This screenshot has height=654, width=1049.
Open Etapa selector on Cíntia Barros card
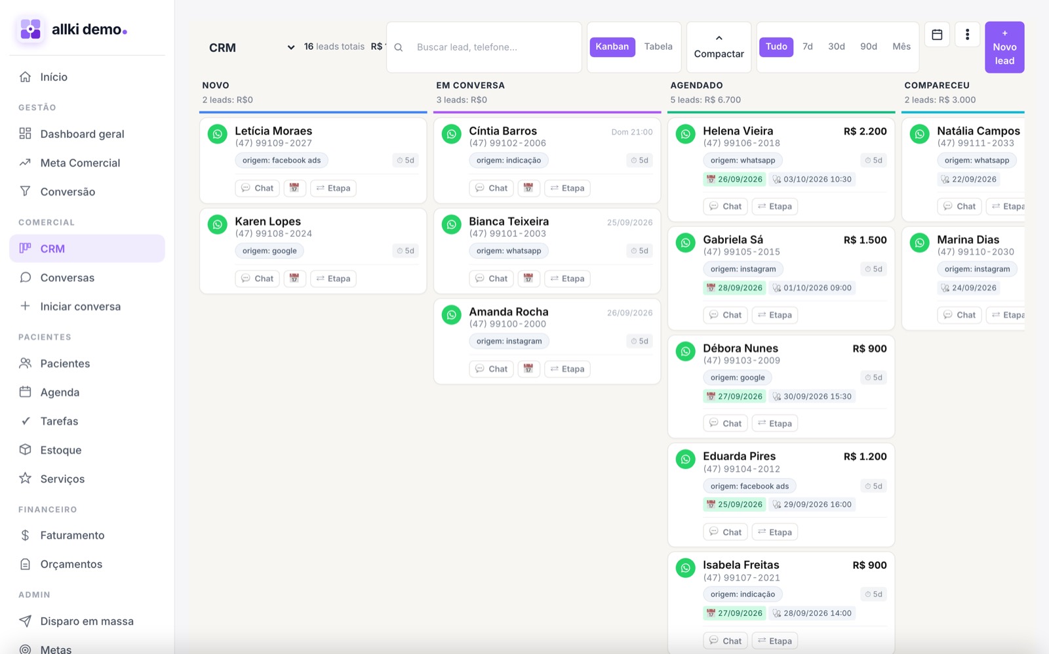coord(567,188)
